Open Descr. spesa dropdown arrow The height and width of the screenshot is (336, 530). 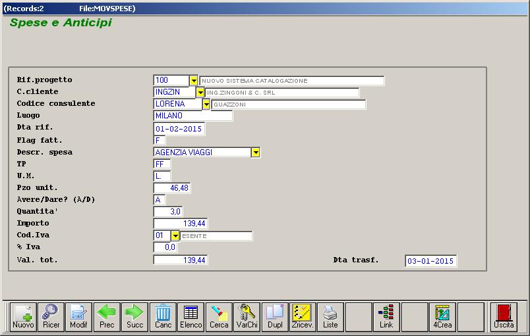click(256, 153)
